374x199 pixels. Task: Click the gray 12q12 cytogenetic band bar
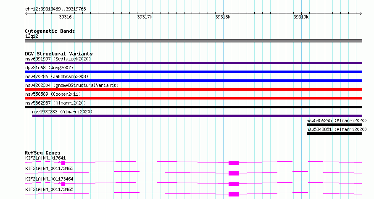tap(193, 41)
